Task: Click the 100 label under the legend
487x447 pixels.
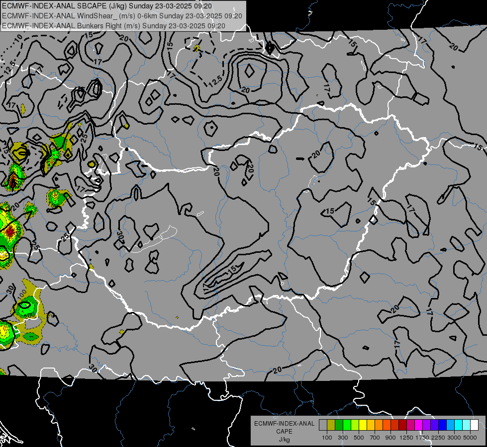Action: click(327, 438)
